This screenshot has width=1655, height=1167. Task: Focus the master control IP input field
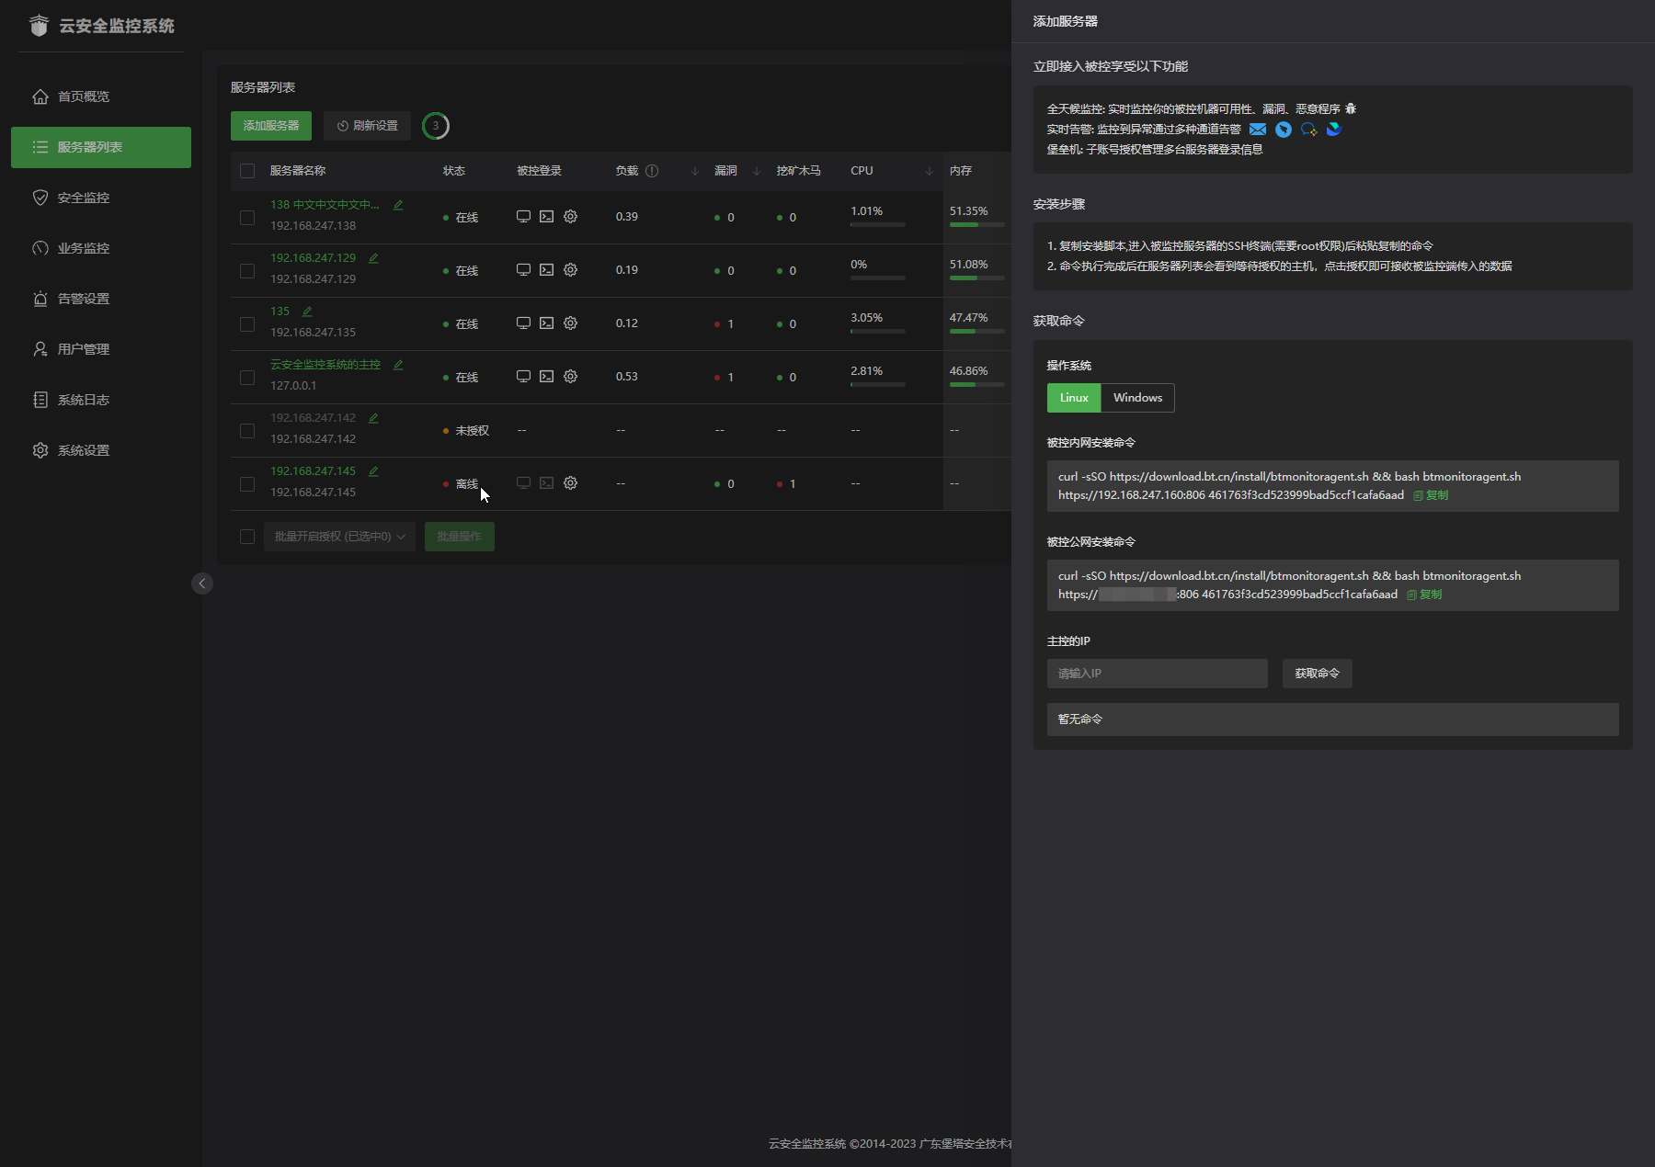tap(1157, 674)
